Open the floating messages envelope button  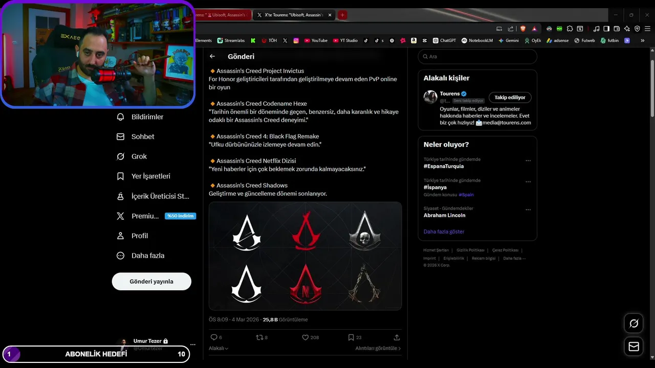[634, 347]
